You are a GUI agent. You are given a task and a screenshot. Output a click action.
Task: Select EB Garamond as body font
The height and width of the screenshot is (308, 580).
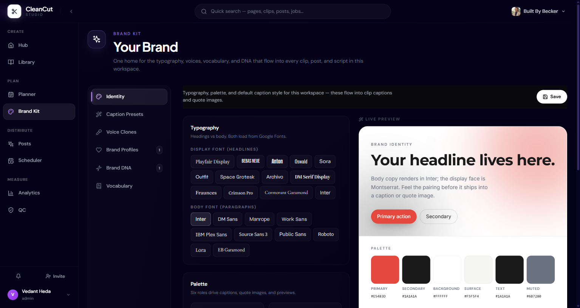point(231,250)
